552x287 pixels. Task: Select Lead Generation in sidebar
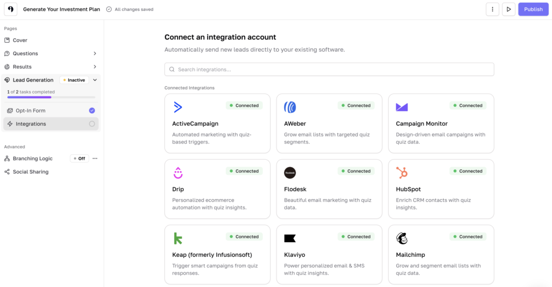pyautogui.click(x=33, y=80)
